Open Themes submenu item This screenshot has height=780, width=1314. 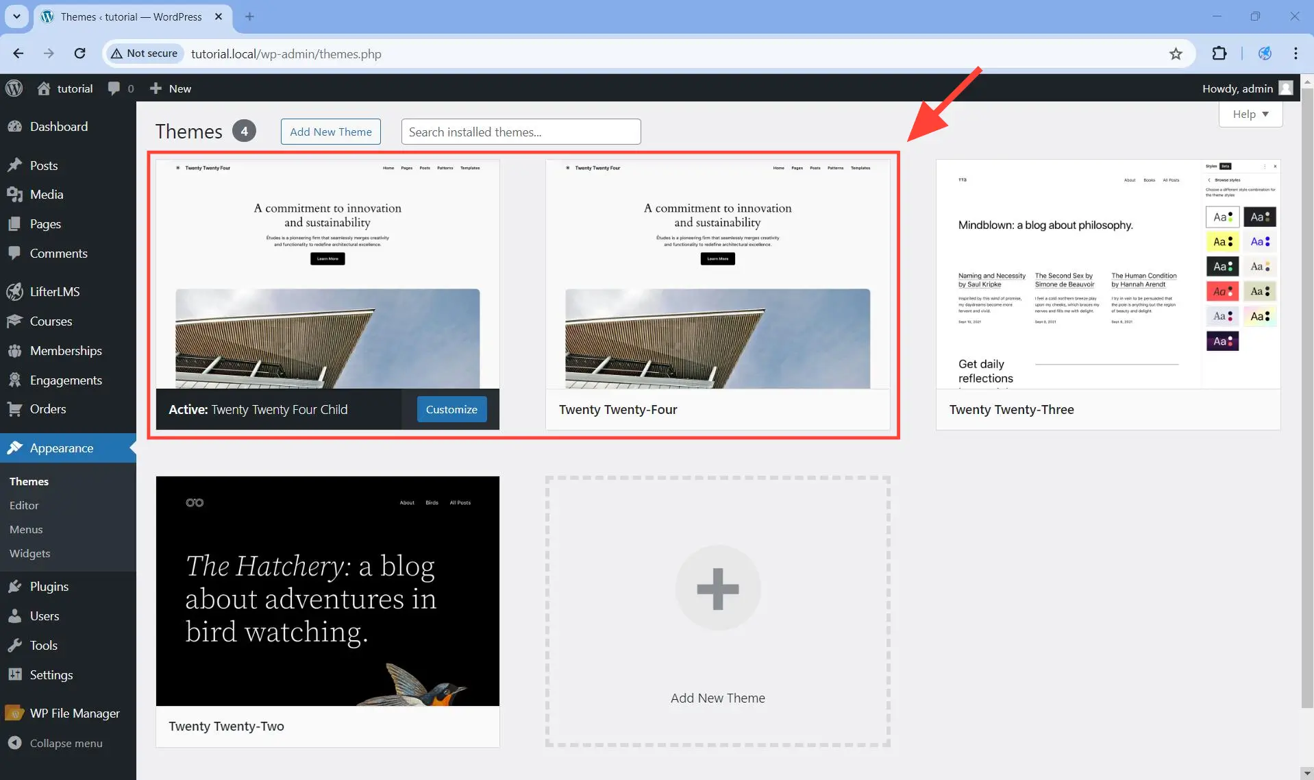pyautogui.click(x=29, y=482)
